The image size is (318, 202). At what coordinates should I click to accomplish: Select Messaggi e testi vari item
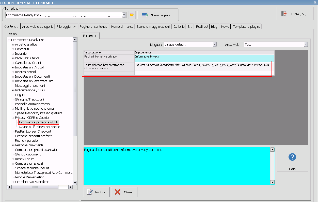pyautogui.click(x=30, y=86)
